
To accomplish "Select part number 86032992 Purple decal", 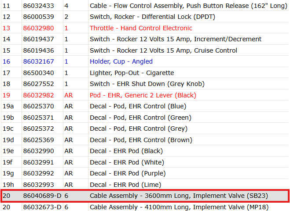I will coord(38,173).
